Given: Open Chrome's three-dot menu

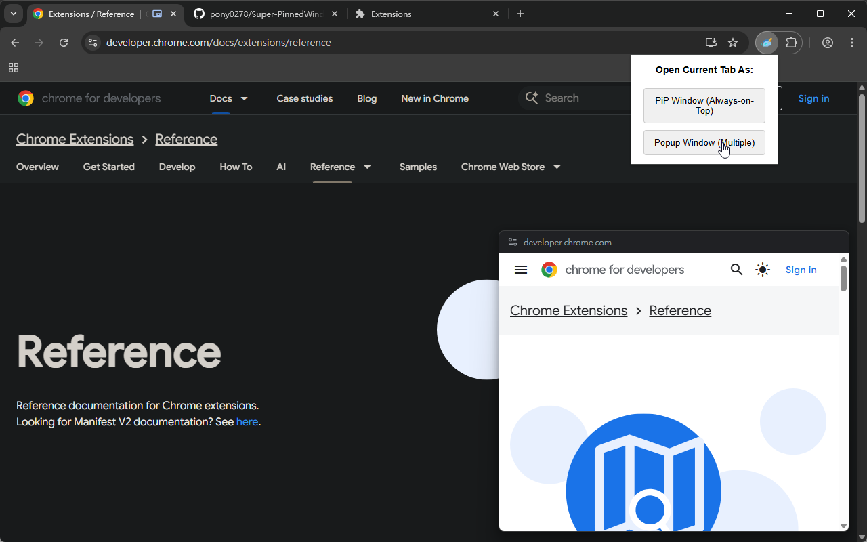Looking at the screenshot, I should point(852,43).
